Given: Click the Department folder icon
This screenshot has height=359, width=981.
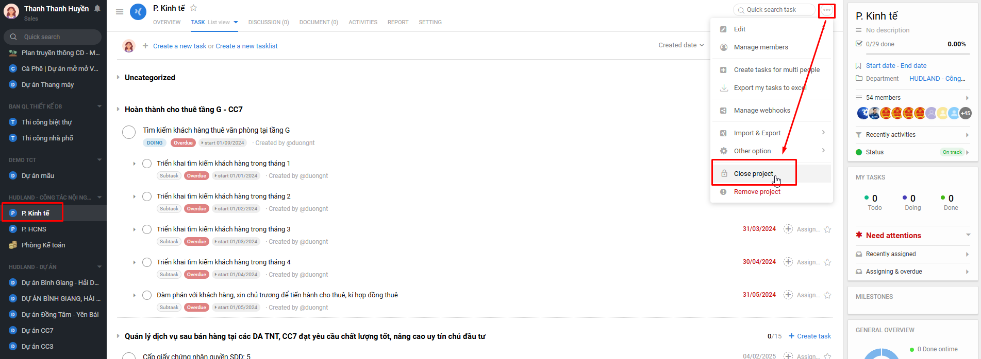Looking at the screenshot, I should click(x=859, y=78).
